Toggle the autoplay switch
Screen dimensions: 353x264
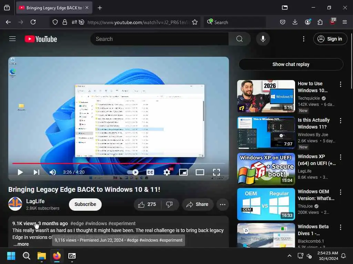(x=133, y=172)
